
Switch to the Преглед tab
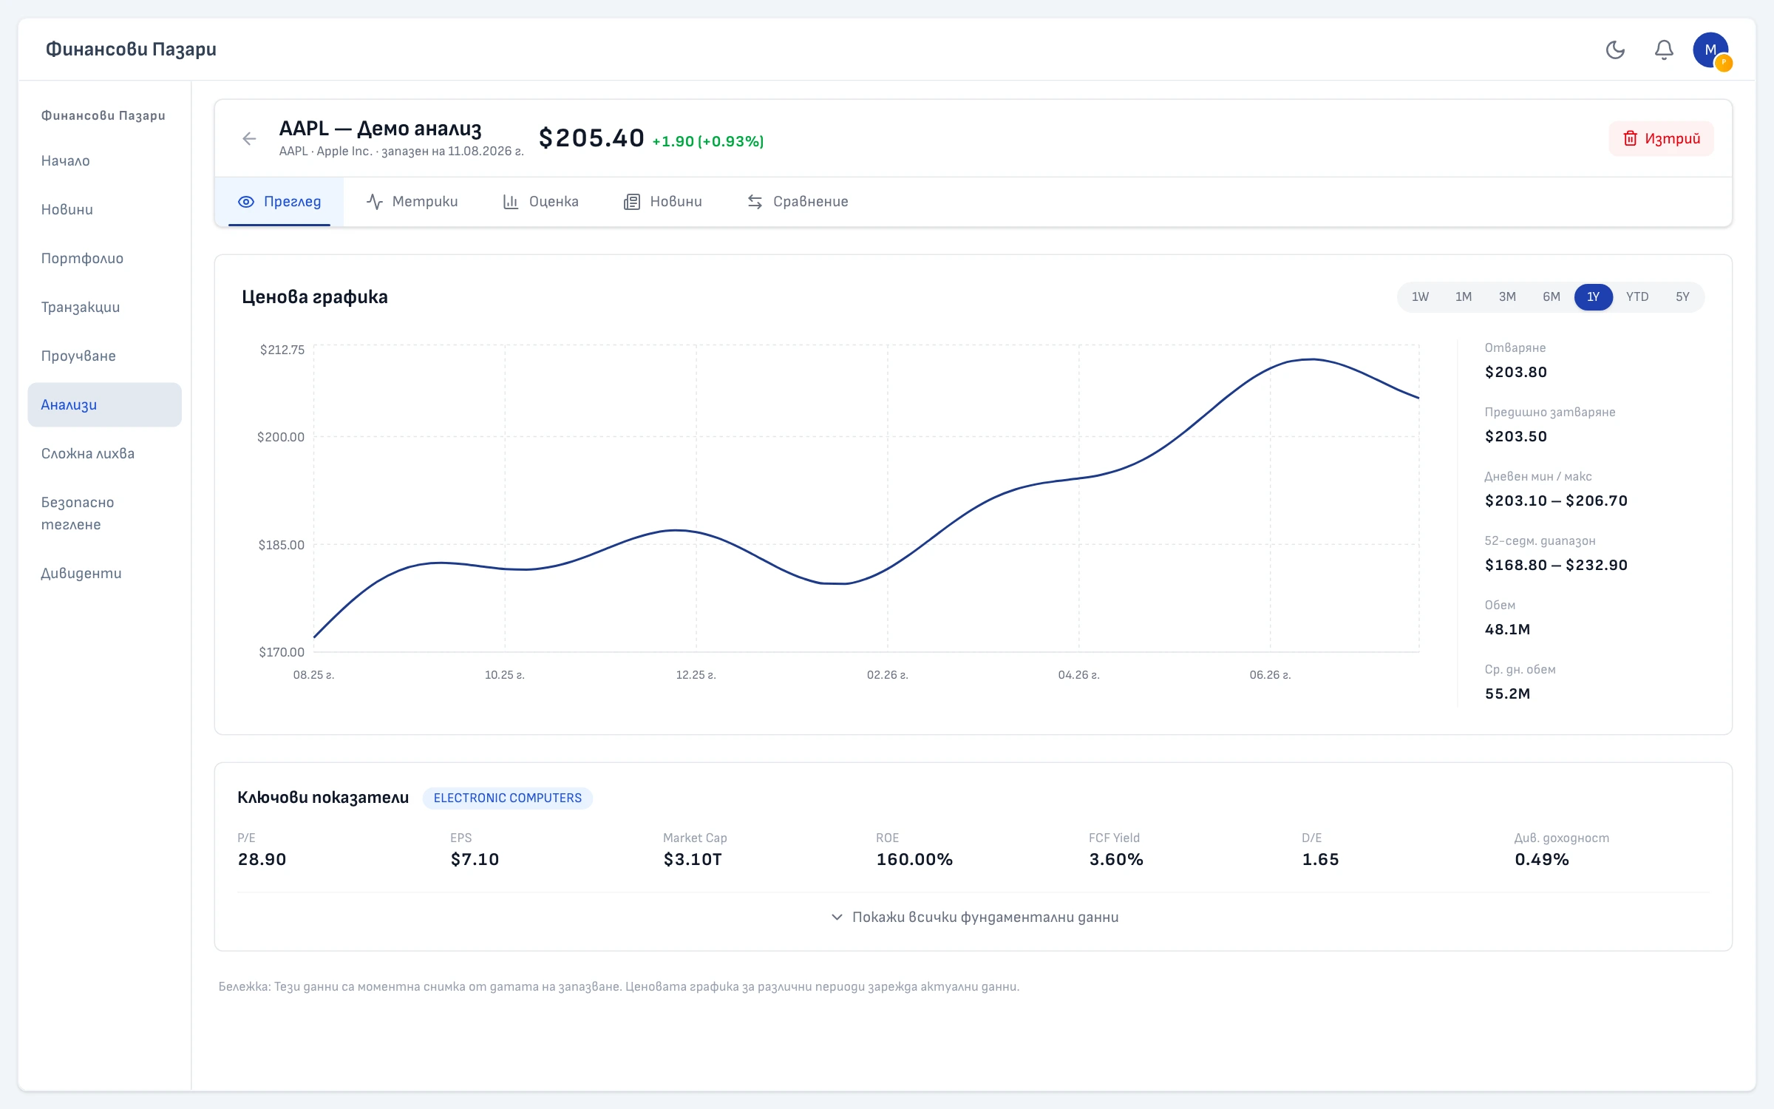pos(279,202)
